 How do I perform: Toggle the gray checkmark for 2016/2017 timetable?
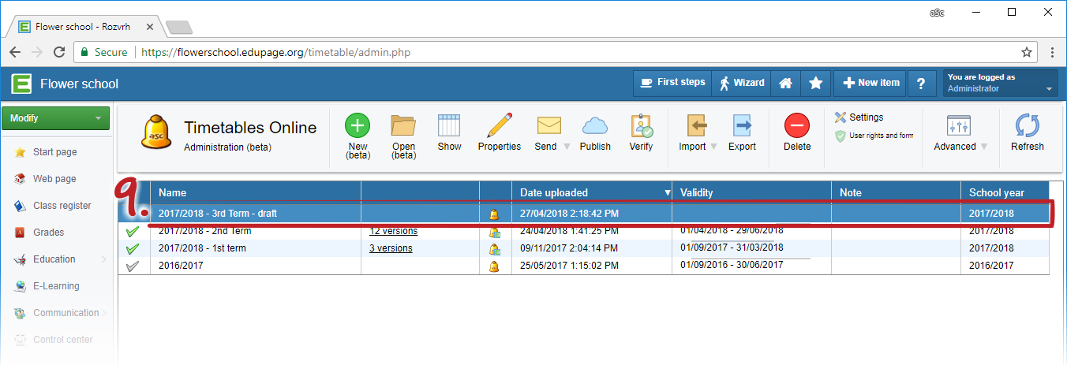tap(133, 266)
